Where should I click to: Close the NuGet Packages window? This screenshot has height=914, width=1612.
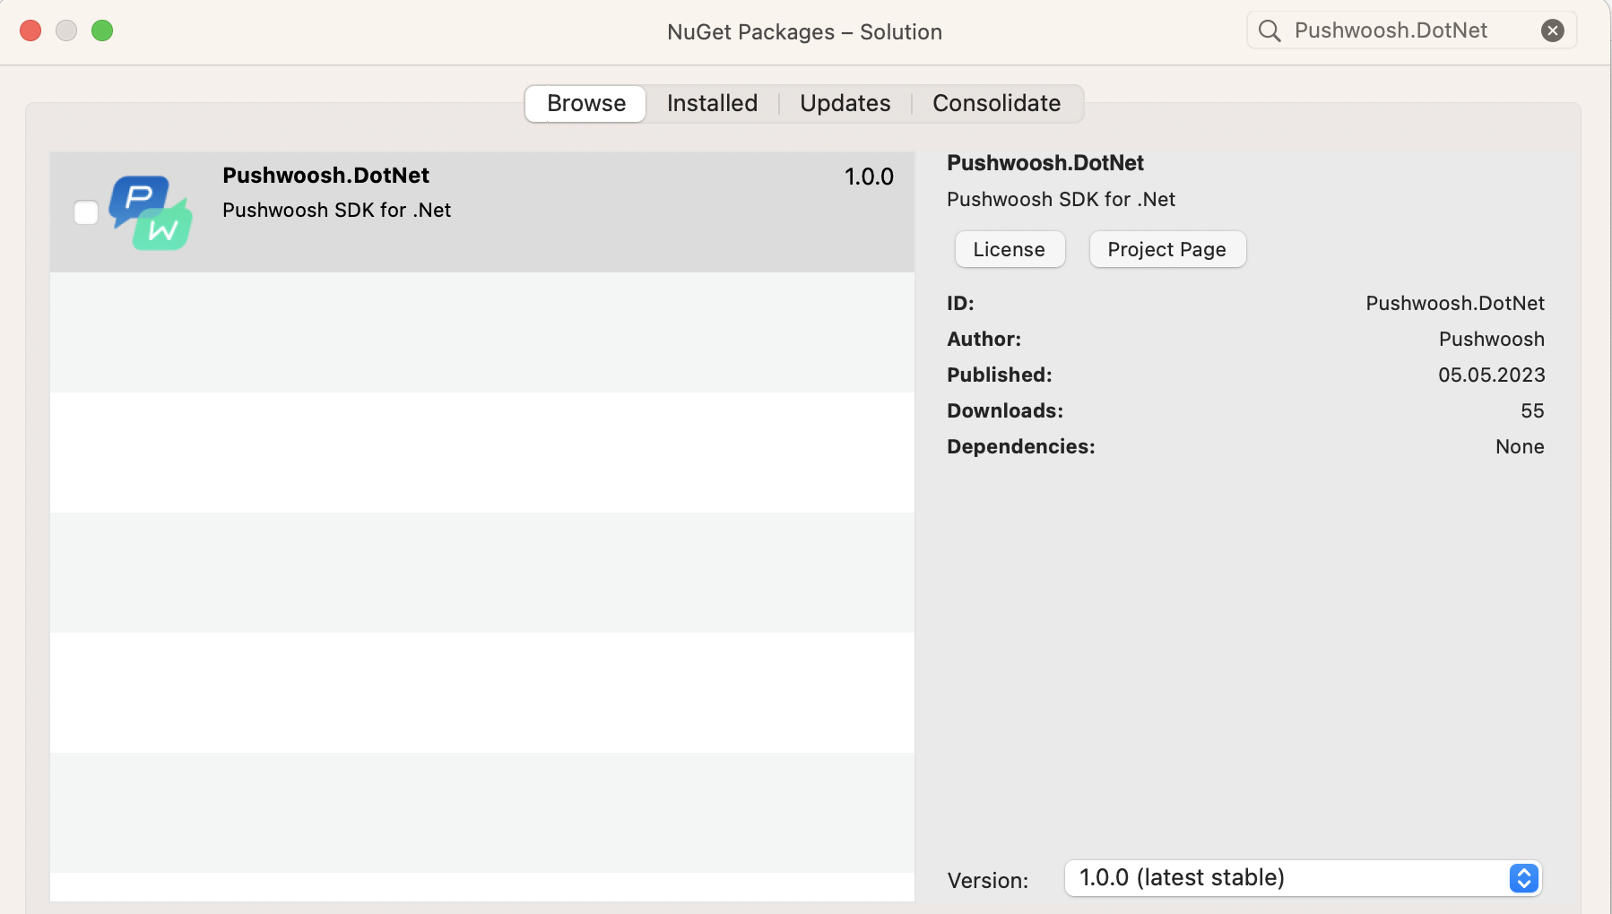30,31
